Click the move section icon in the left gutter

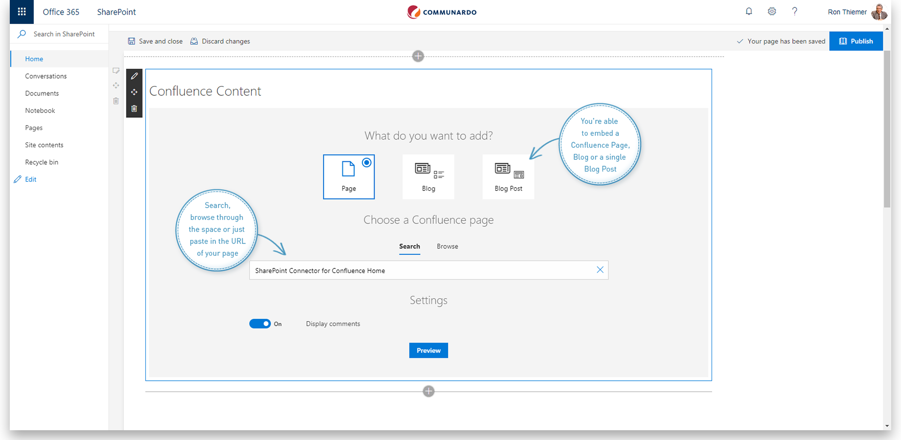(x=116, y=86)
